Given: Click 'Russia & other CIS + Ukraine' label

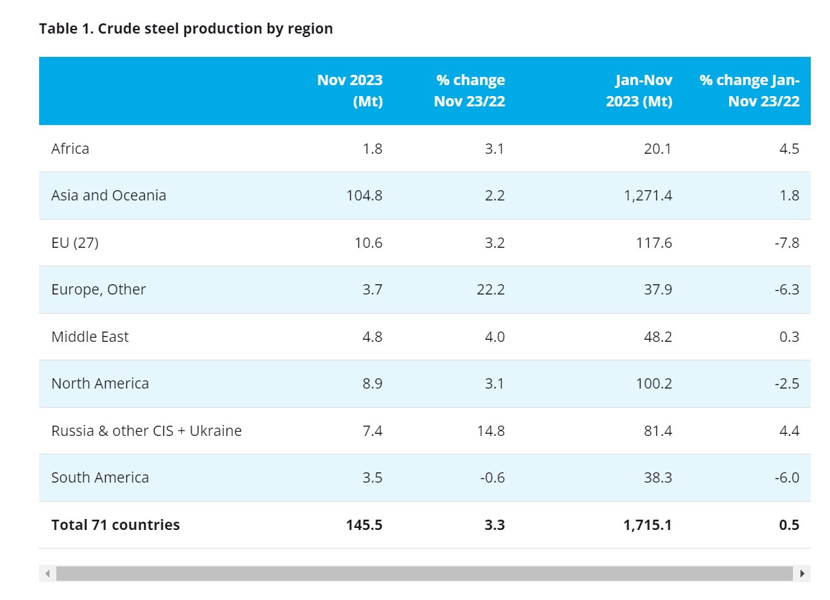Looking at the screenshot, I should [146, 431].
